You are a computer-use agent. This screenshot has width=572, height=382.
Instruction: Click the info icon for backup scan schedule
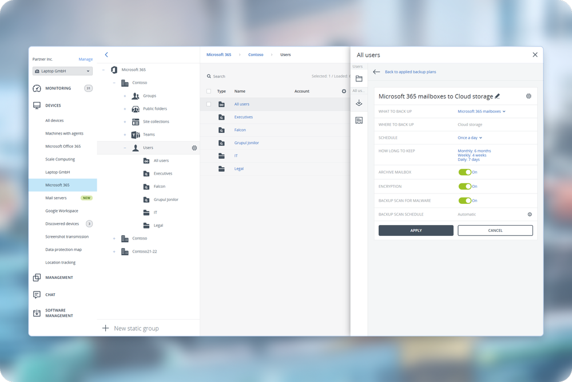coord(530,214)
